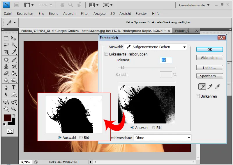Screen dimensions: 233x165
Task: Check the Umkehren option
Action: (198, 96)
